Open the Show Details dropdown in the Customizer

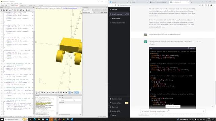click(x=97, y=10)
